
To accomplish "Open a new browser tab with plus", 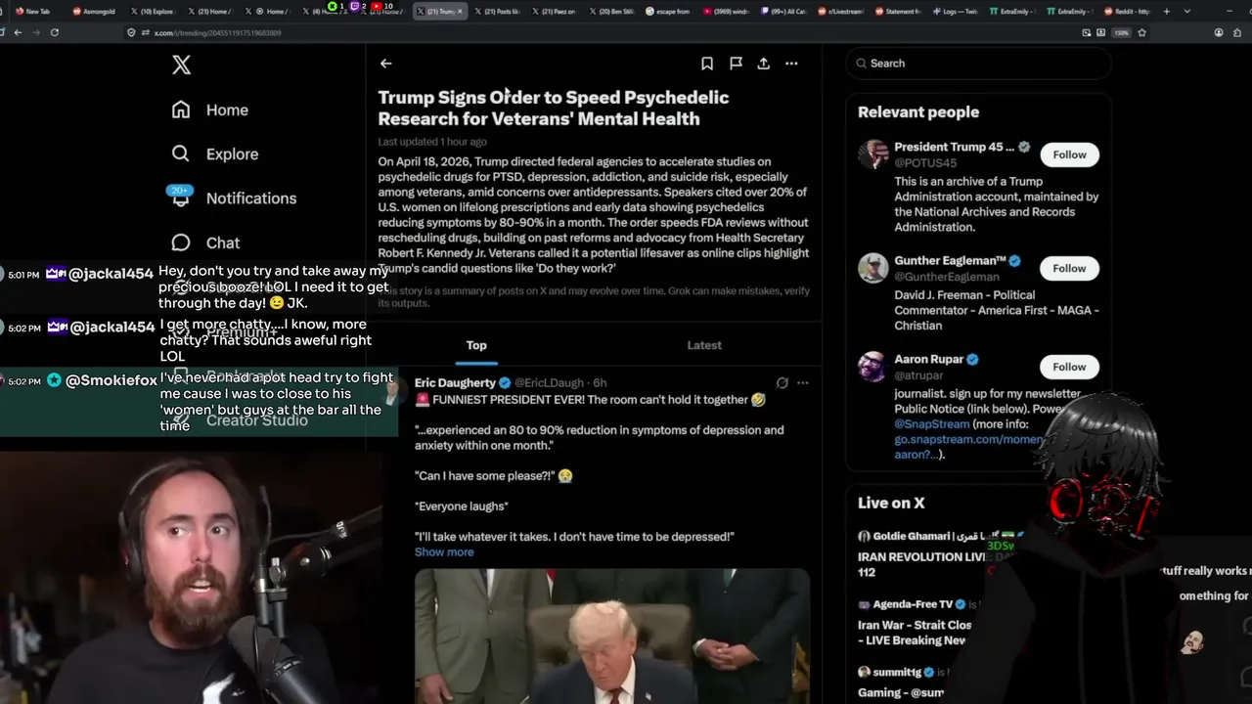I will (1166, 11).
